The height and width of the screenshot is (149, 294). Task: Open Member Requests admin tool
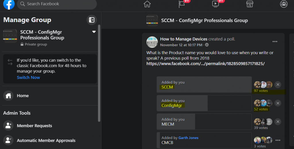pyautogui.click(x=50, y=126)
